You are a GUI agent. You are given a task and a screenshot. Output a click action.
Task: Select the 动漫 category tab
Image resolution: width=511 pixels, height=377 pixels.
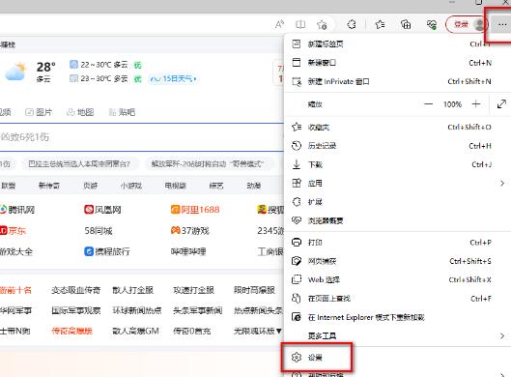coord(254,186)
